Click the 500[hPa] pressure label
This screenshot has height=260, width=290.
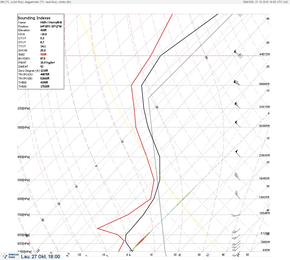(23, 180)
